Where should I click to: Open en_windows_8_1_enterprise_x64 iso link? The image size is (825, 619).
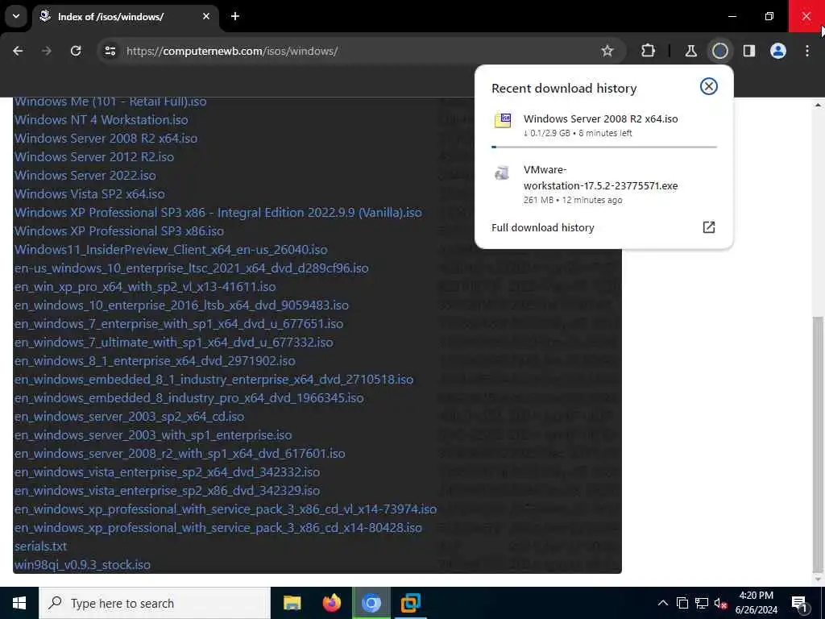(155, 360)
